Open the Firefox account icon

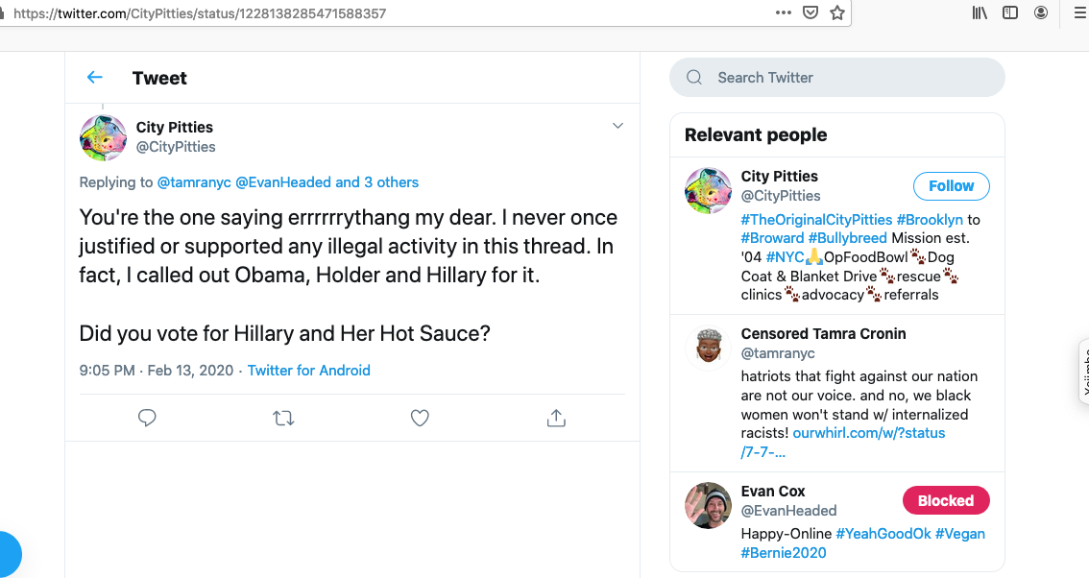tap(1041, 13)
